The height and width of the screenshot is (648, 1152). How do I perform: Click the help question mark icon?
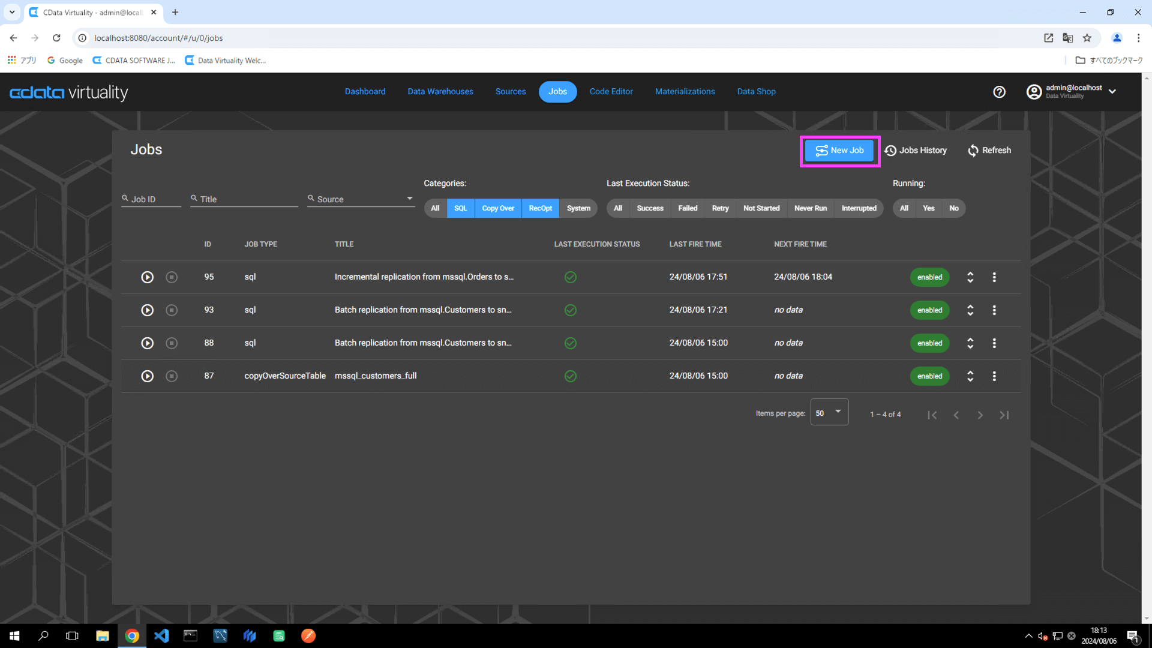[999, 92]
